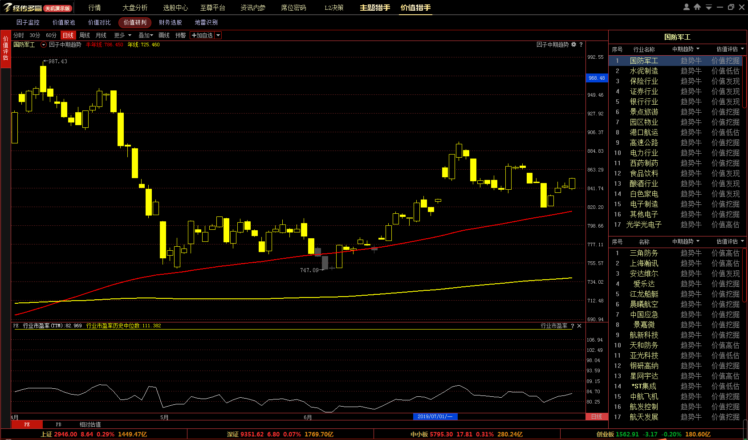Click red 日线 button at timeline end
Screen dimensions: 748x440
597,416
